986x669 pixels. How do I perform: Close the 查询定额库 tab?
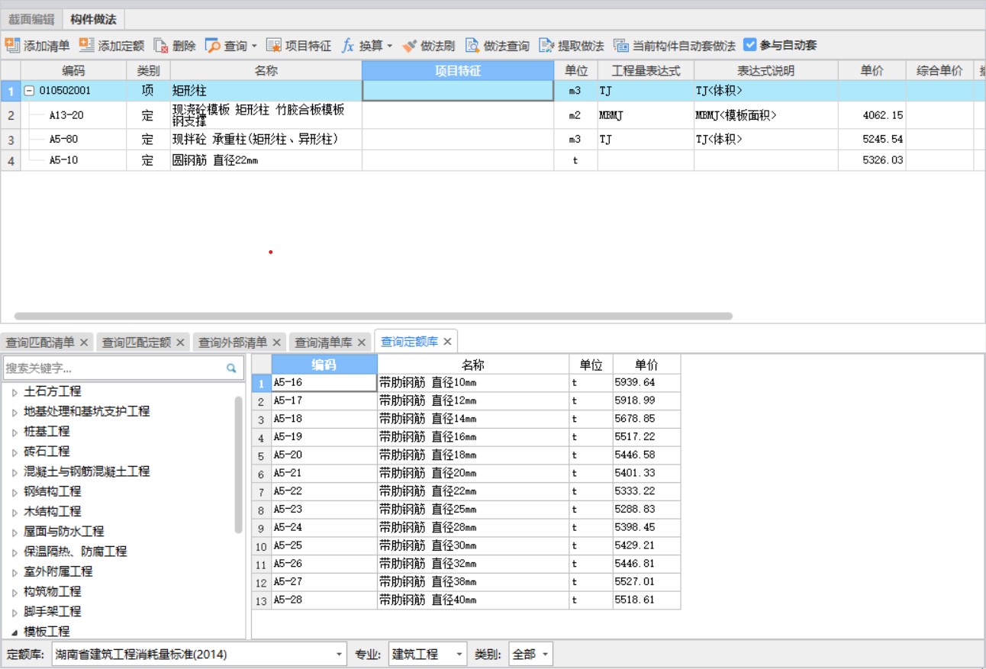tap(448, 342)
